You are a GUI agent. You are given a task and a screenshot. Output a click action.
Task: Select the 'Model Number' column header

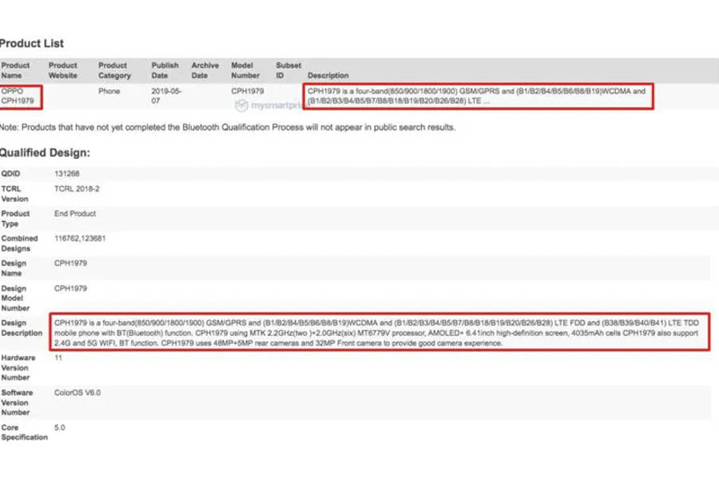tap(245, 70)
